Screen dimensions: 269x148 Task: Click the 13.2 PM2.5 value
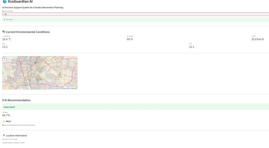(5, 47)
